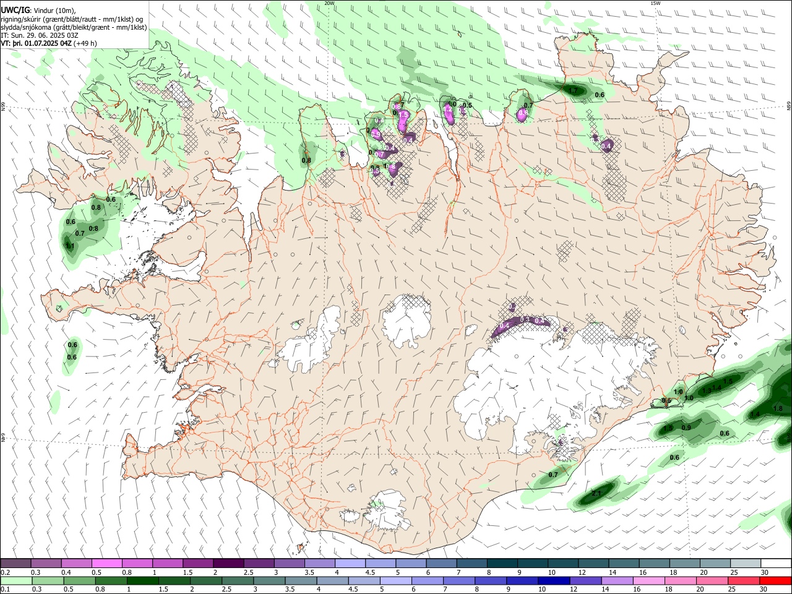Click the 2.1 precipitation value off the southeast coast
The height and width of the screenshot is (594, 792).
596,493
